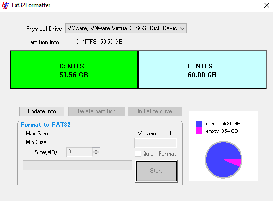Click the Size(MB) value field
The width and height of the screenshot is (273, 201).
point(80,152)
